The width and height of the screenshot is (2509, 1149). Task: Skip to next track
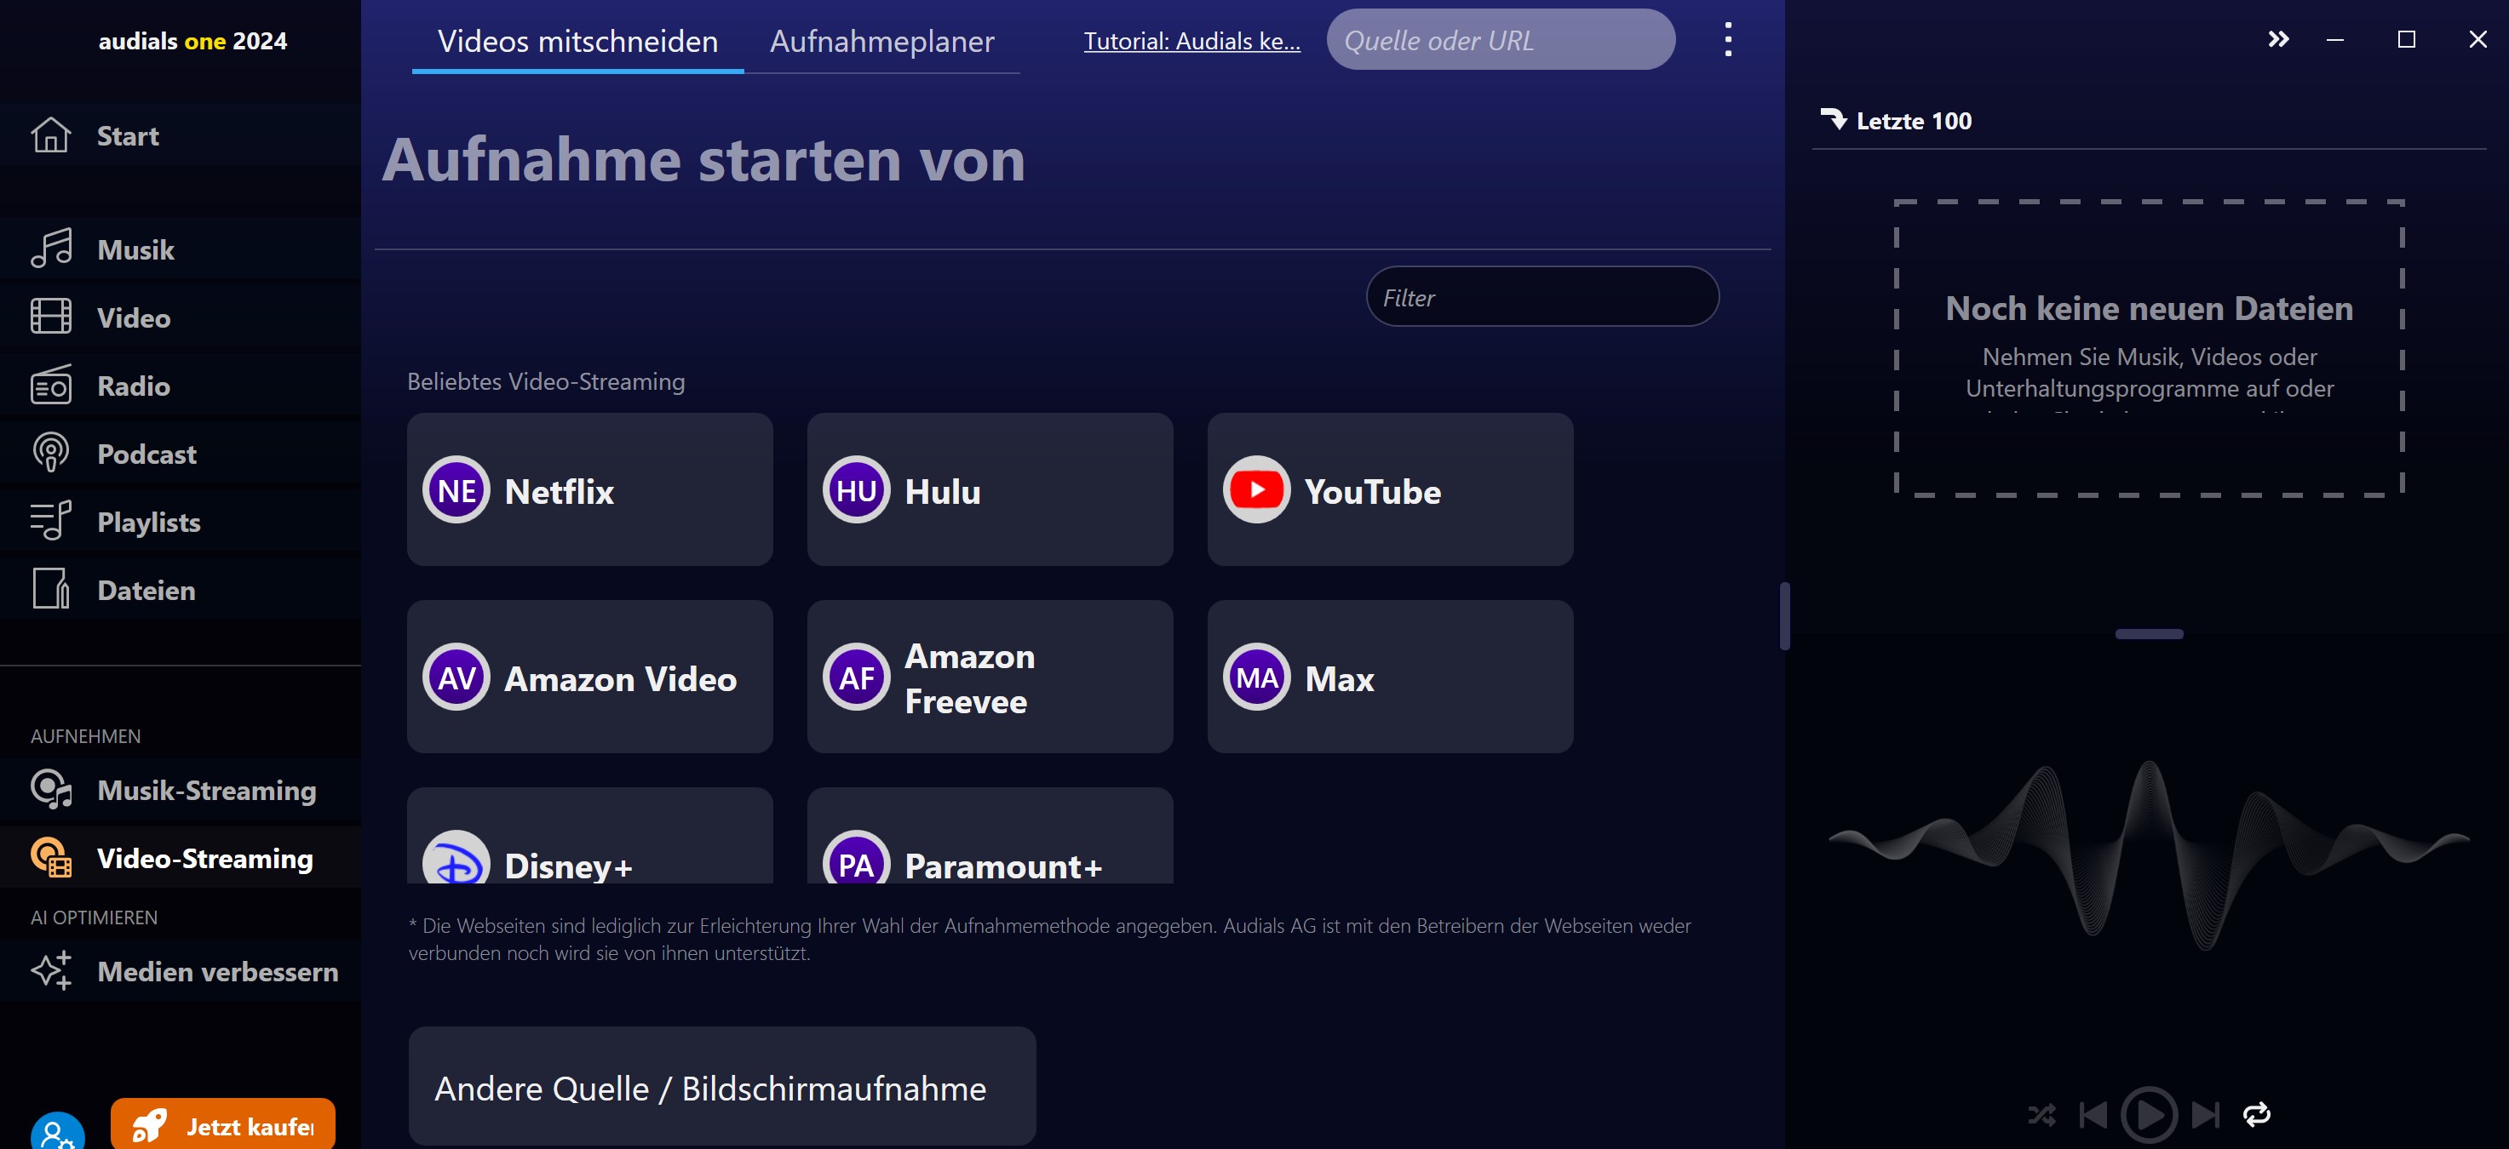[x=2205, y=1114]
